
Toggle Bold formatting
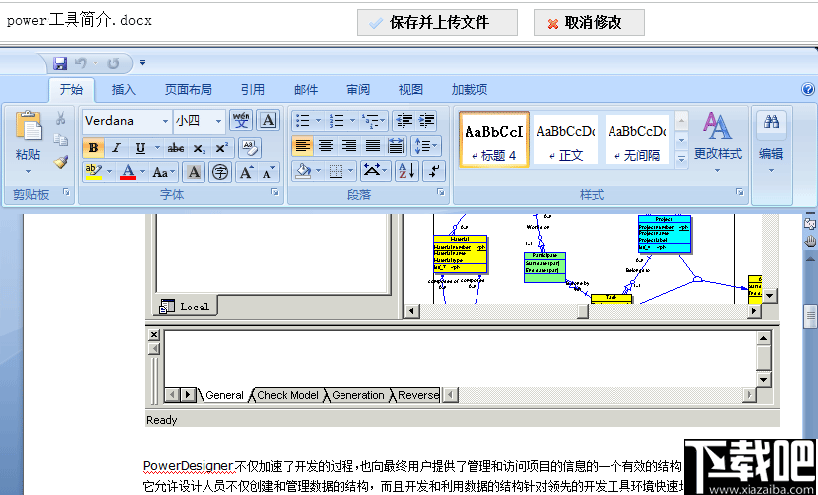click(x=94, y=148)
